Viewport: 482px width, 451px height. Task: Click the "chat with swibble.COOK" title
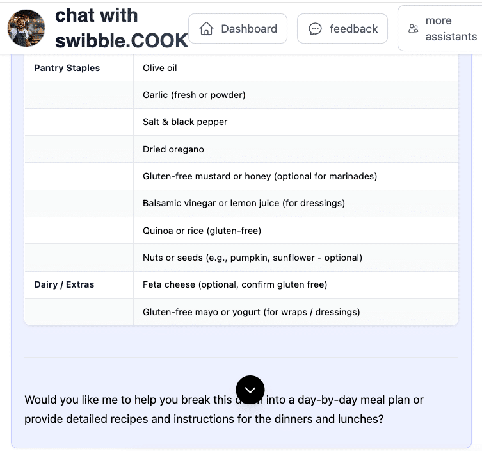121,28
